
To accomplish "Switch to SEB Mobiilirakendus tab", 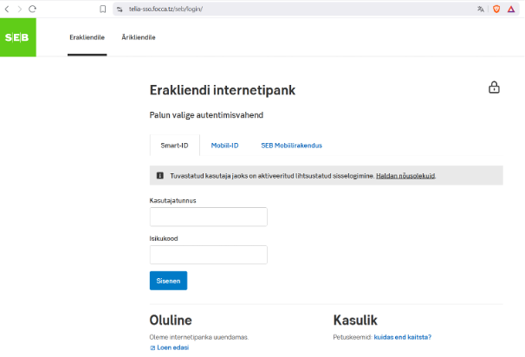I will tap(285, 146).
